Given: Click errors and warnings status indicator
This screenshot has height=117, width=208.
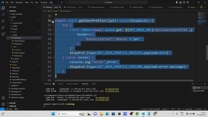Looking at the screenshot, I should pos(9,109).
